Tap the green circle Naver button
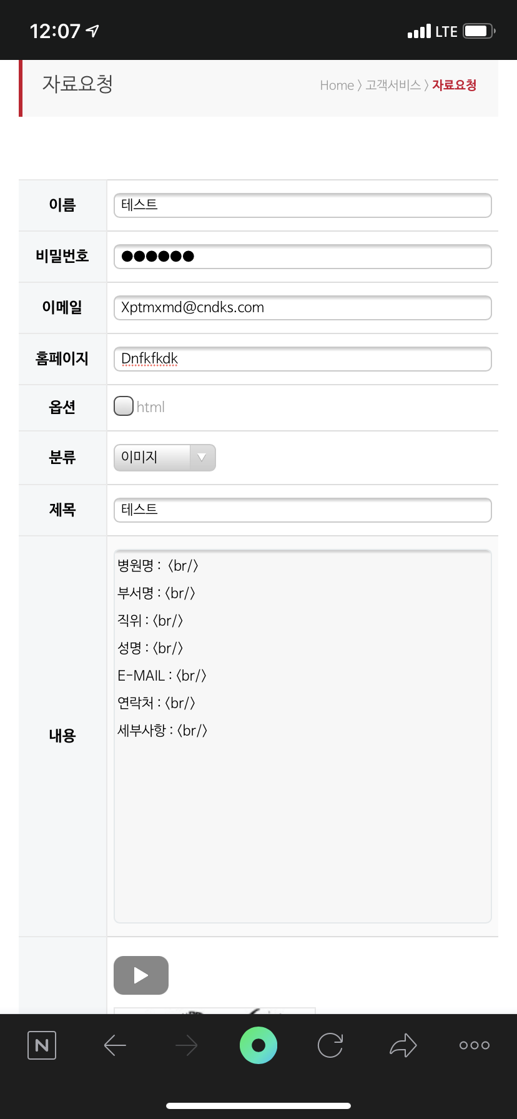This screenshot has width=517, height=1119. 258,1045
